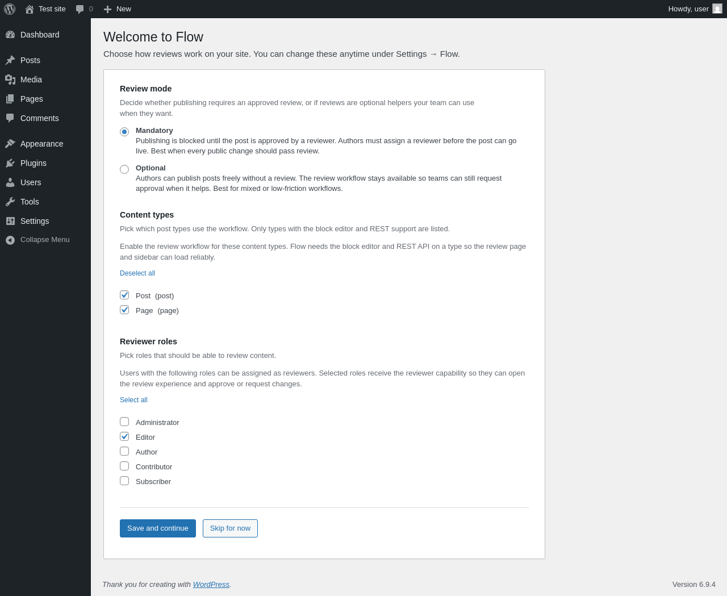Click the comments bubble icon in admin bar

[x=80, y=9]
